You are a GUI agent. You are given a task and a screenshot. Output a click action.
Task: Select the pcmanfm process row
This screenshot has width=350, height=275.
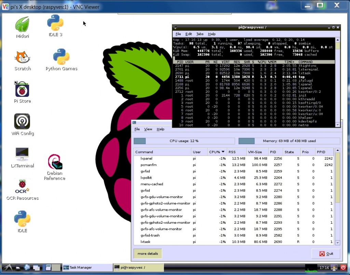point(234,165)
